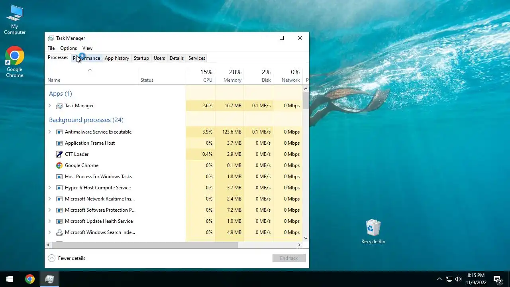Screen dimensions: 510x287
Task: Open the File menu
Action: (x=51, y=48)
